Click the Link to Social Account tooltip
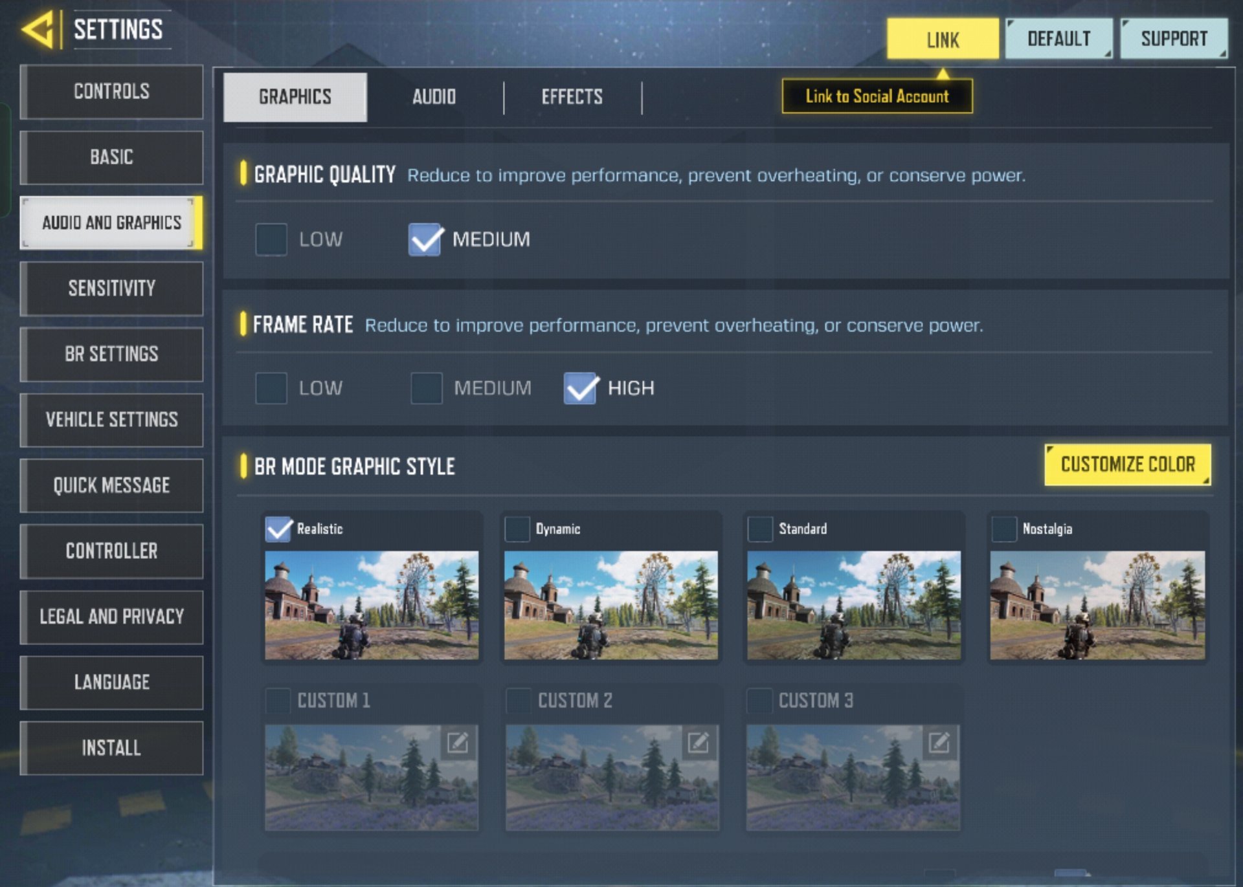Screen dimensions: 1243x887 [x=877, y=96]
